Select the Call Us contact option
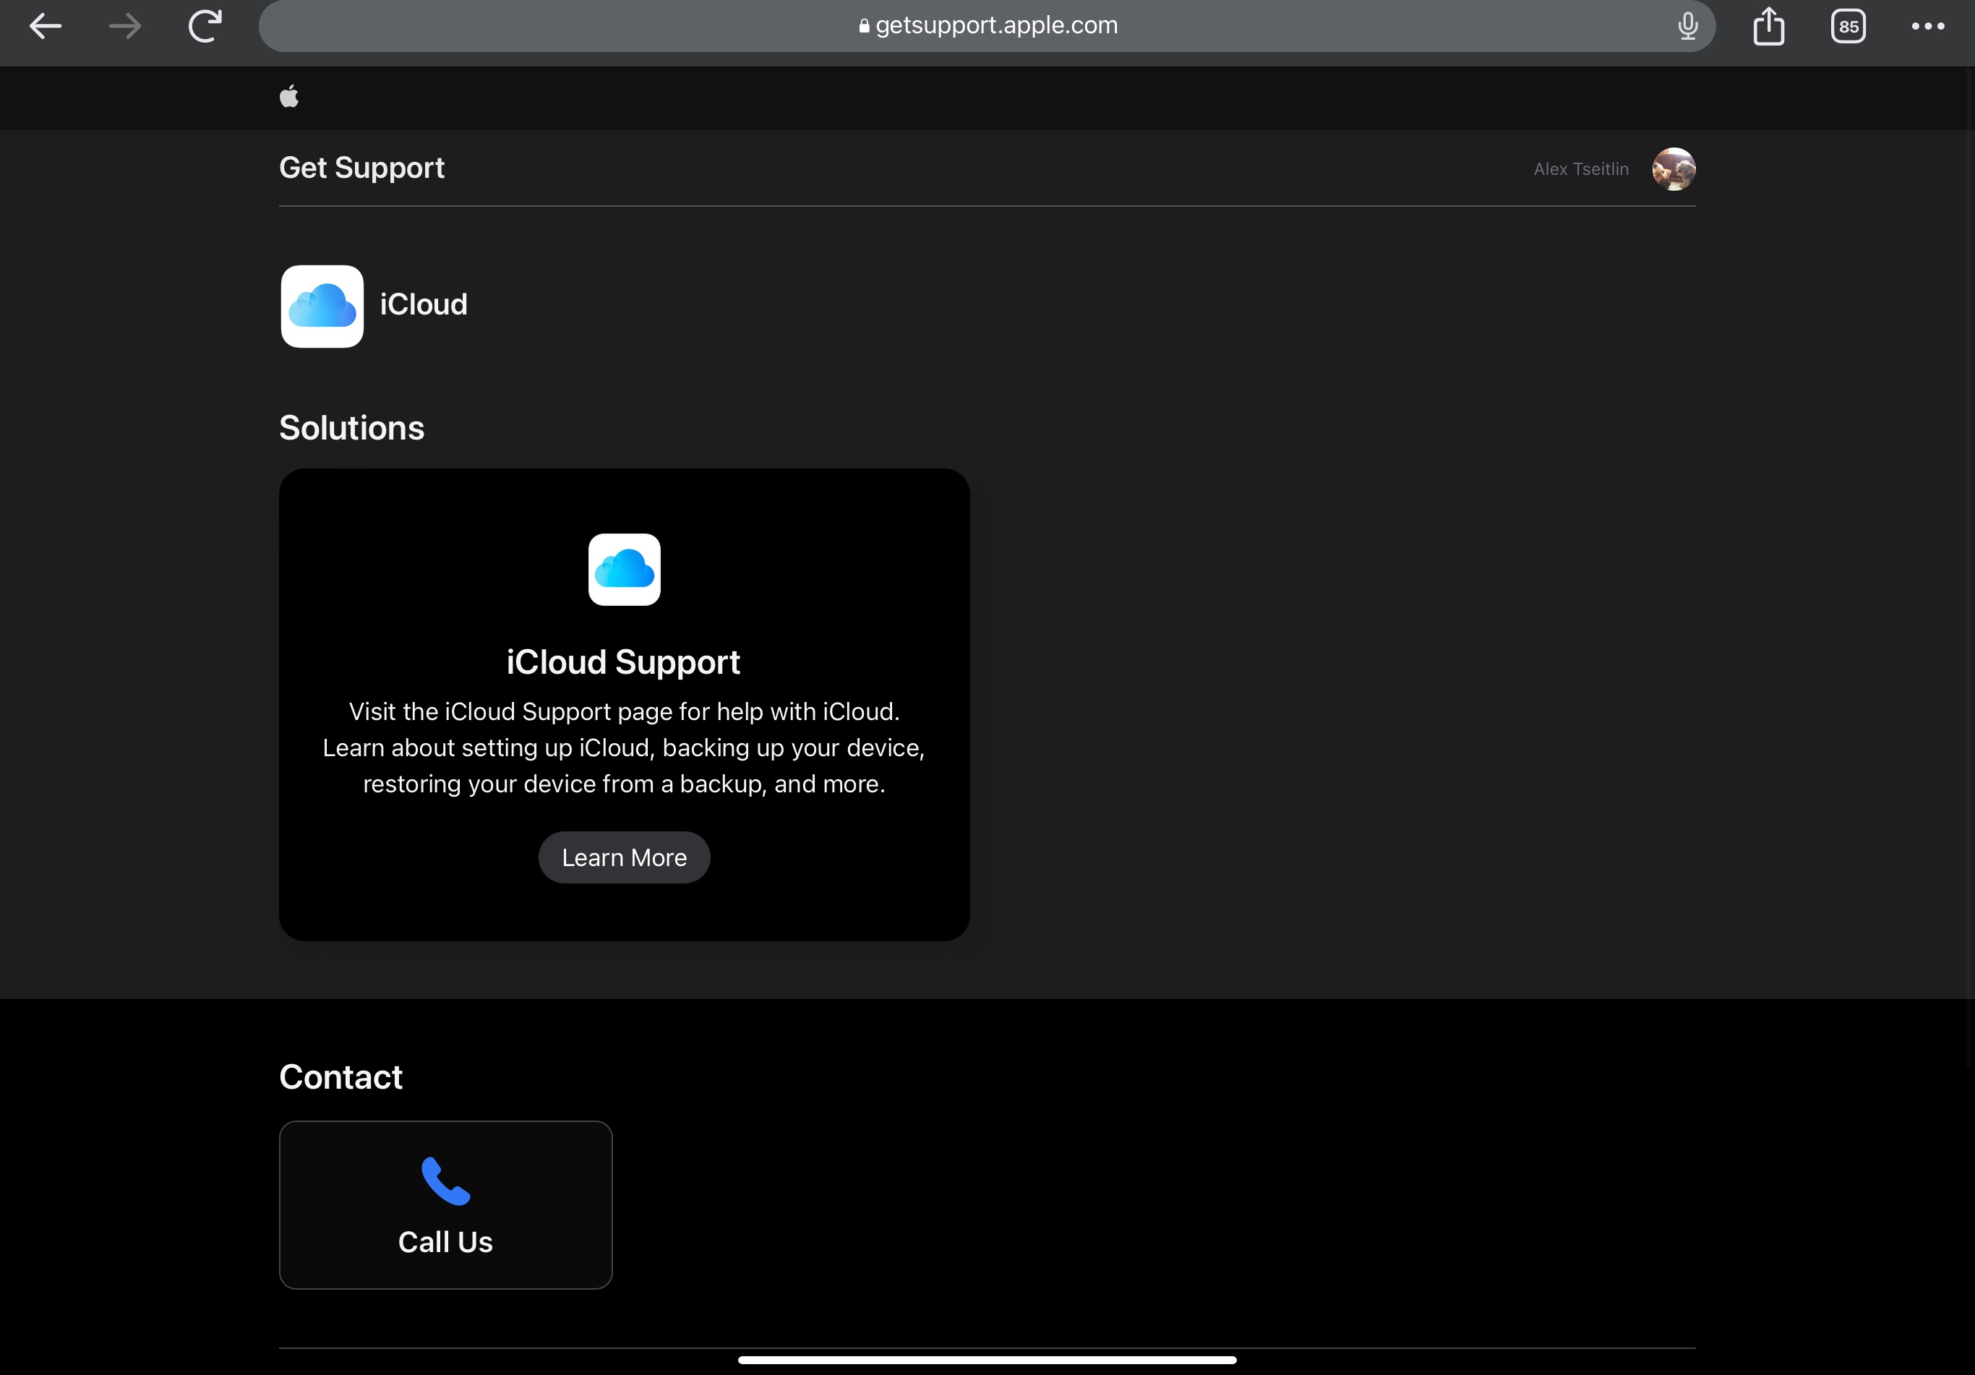The image size is (1975, 1375). (445, 1204)
